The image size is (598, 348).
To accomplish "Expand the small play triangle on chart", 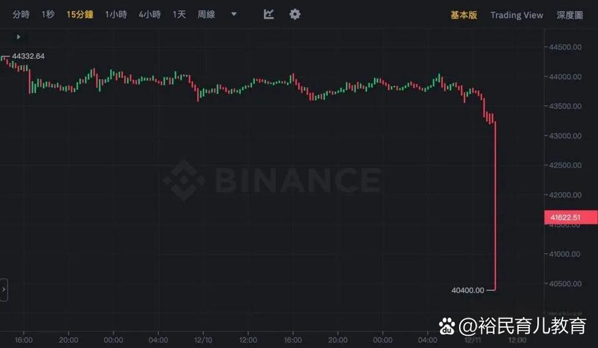I will point(18,37).
